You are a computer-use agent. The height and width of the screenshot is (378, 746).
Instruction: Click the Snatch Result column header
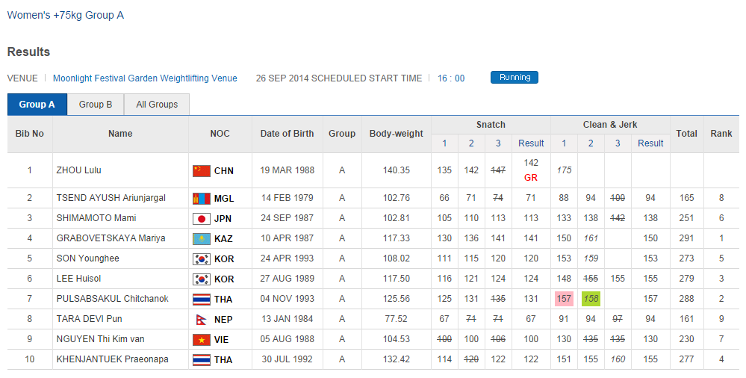click(x=531, y=143)
